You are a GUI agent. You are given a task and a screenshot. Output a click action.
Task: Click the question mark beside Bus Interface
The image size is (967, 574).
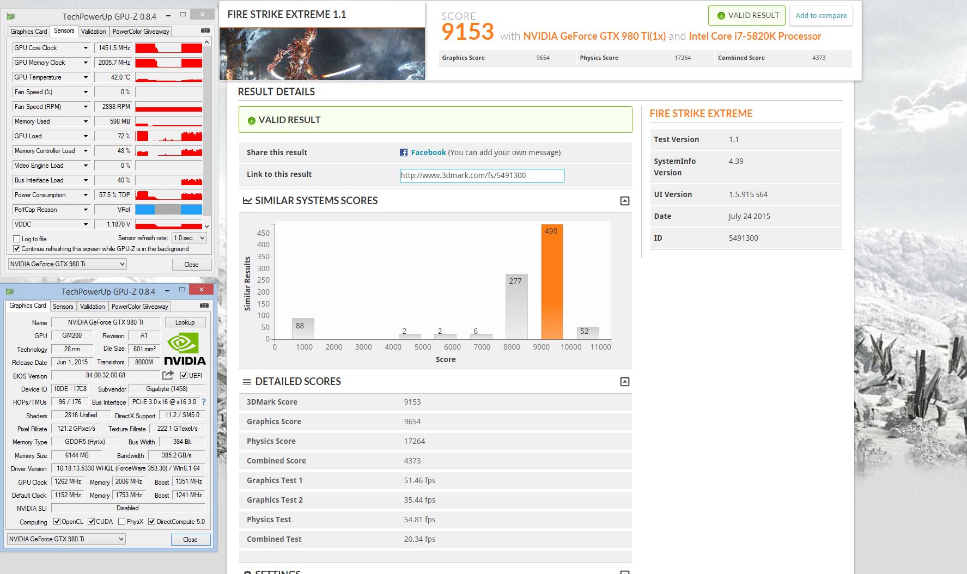point(204,402)
